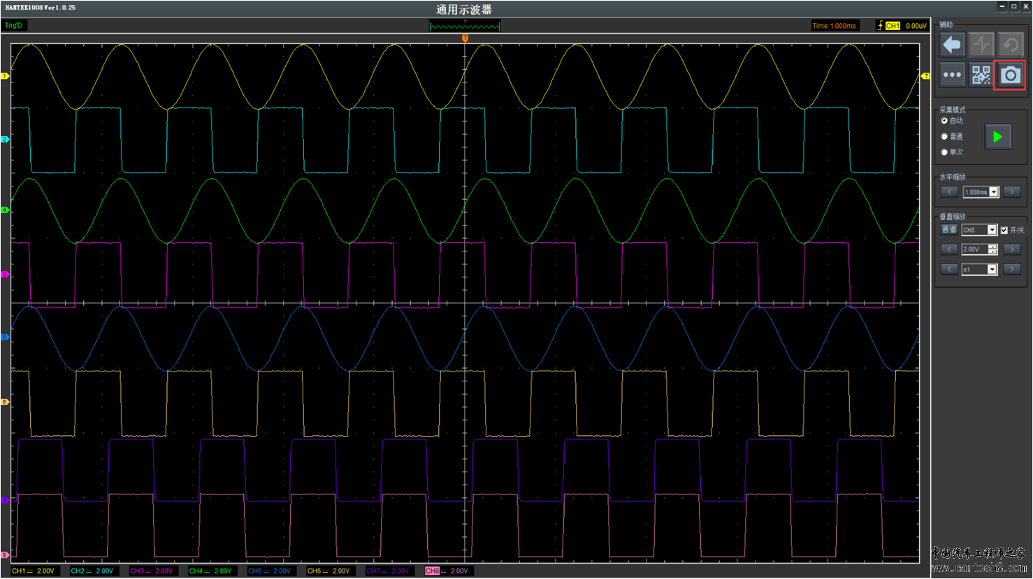Toggle the 开关 channel checkbox
This screenshot has height=579, width=1033.
1004,230
